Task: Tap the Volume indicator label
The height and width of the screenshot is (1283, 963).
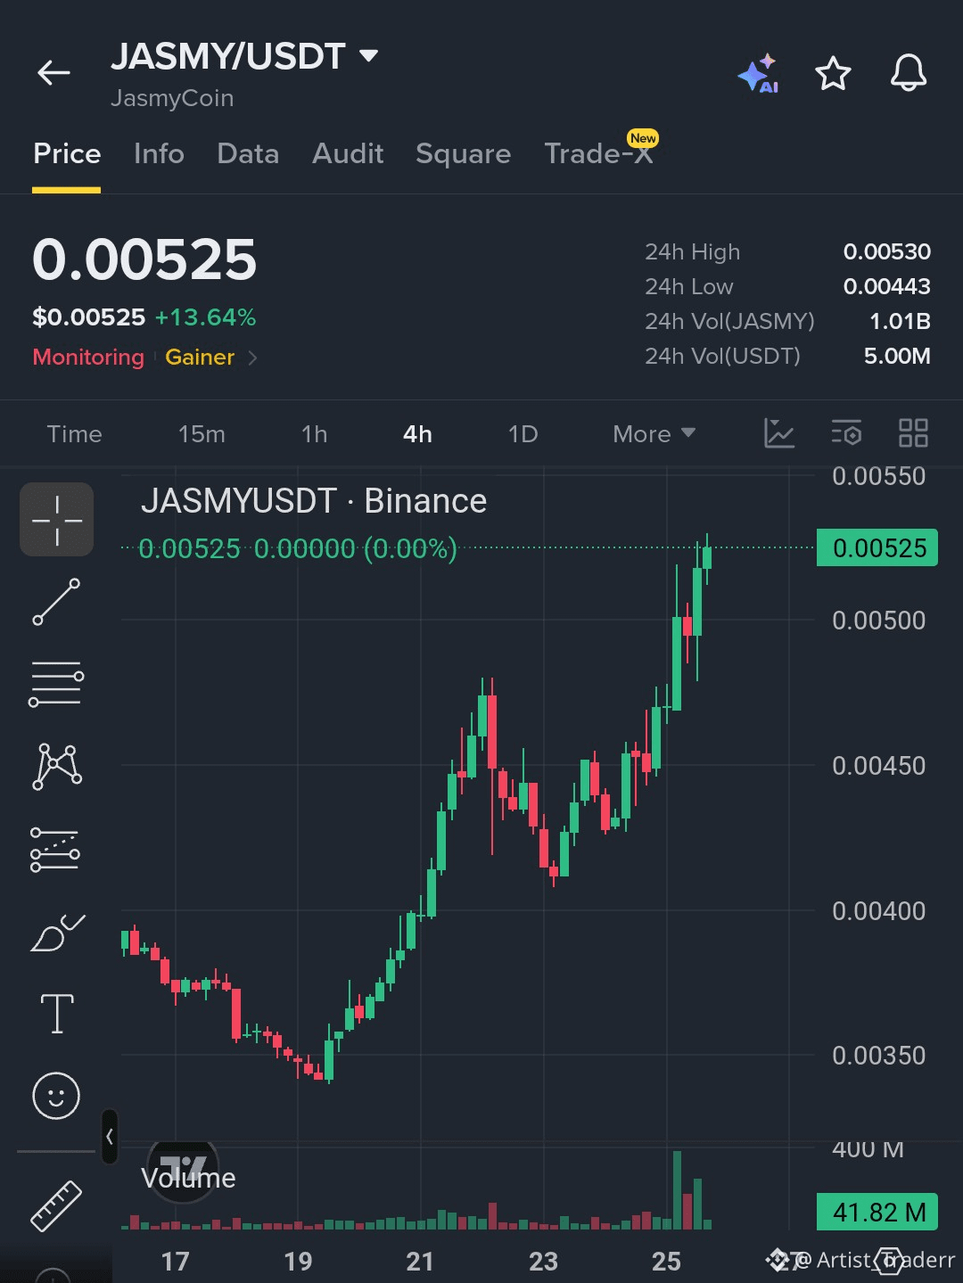Action: pyautogui.click(x=188, y=1178)
